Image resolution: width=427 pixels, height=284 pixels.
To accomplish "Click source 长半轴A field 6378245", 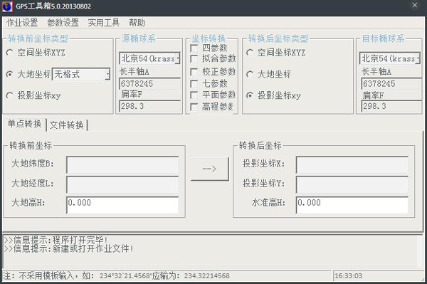I will coord(149,83).
